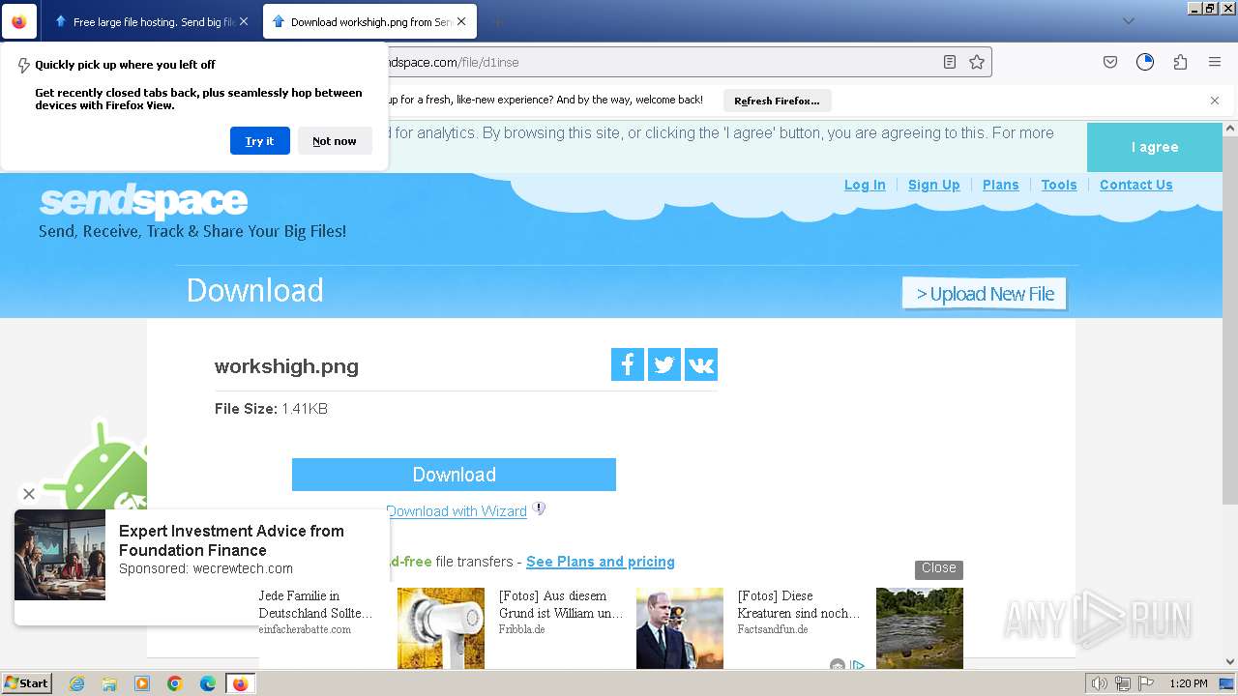Open File Explorer folder from taskbar
The height and width of the screenshot is (696, 1238).
click(x=109, y=683)
